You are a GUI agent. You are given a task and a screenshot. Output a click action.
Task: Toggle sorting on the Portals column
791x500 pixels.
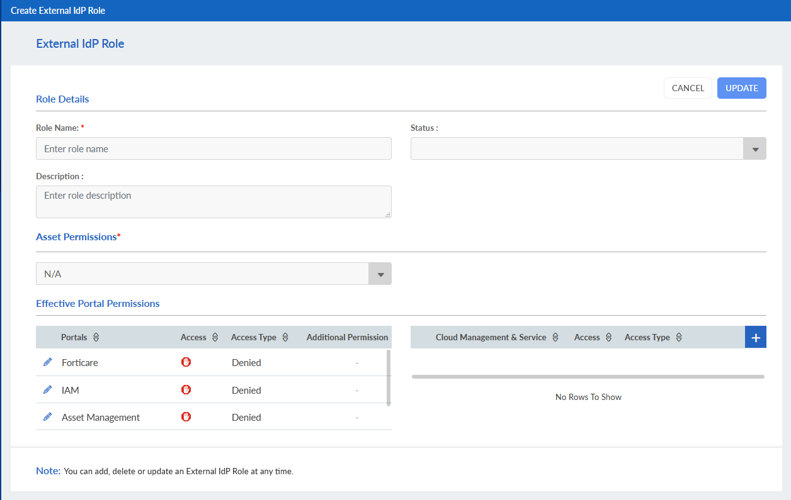98,336
